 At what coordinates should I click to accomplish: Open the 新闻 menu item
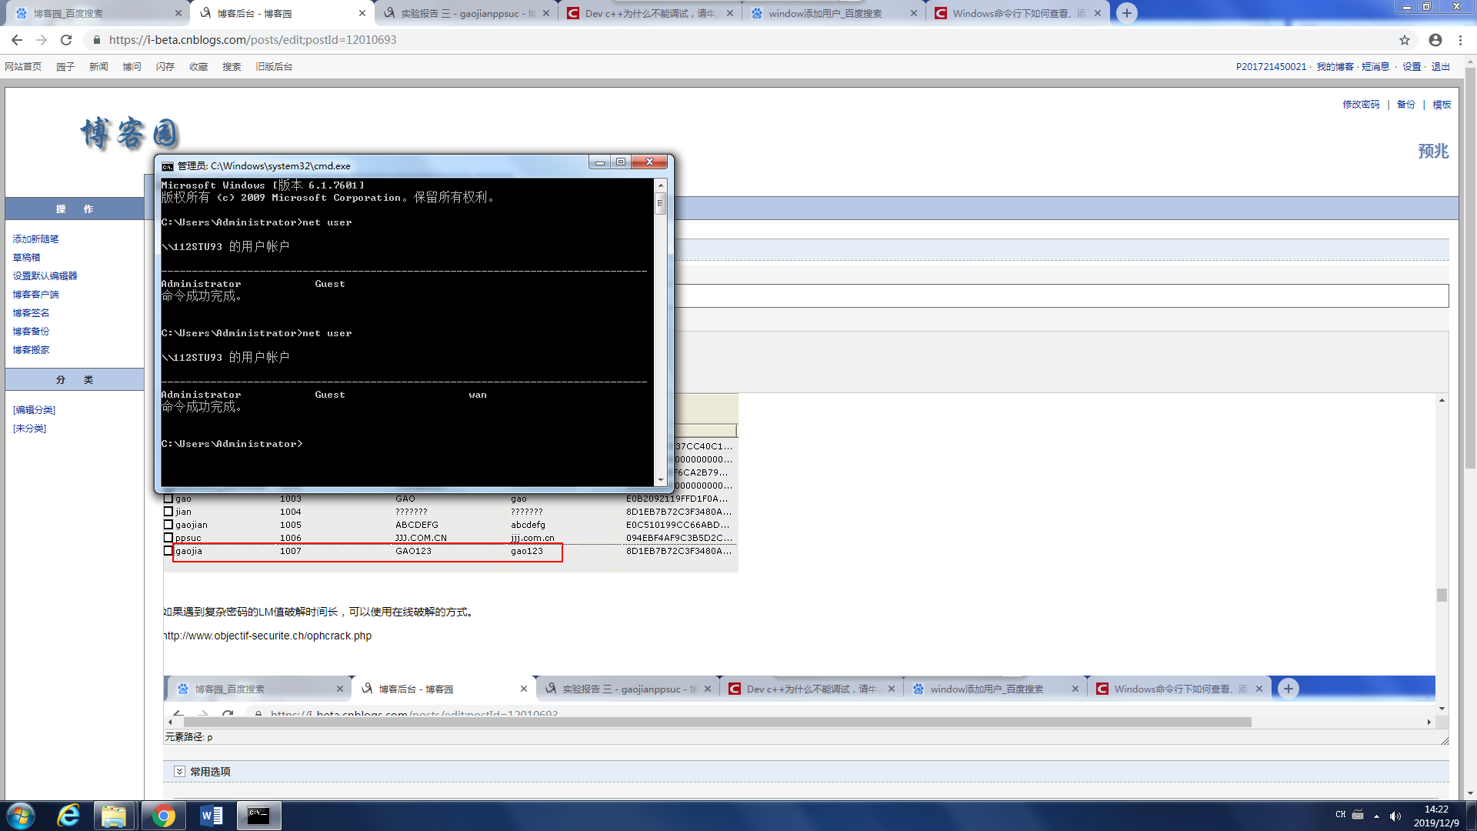tap(98, 67)
